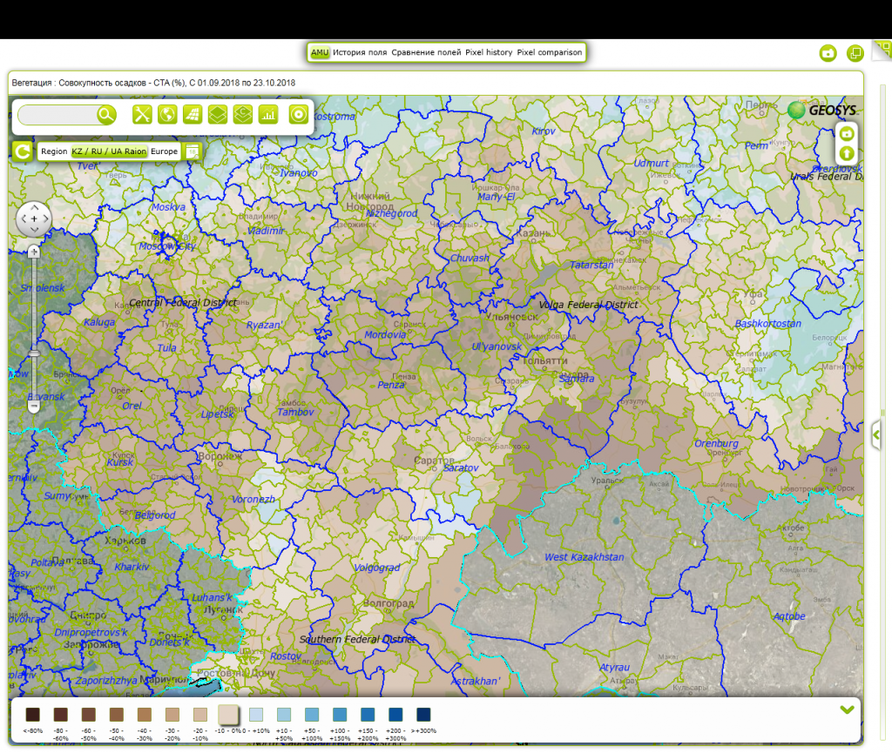Click the zoom slider handle
This screenshot has width=892, height=753.
34,353
